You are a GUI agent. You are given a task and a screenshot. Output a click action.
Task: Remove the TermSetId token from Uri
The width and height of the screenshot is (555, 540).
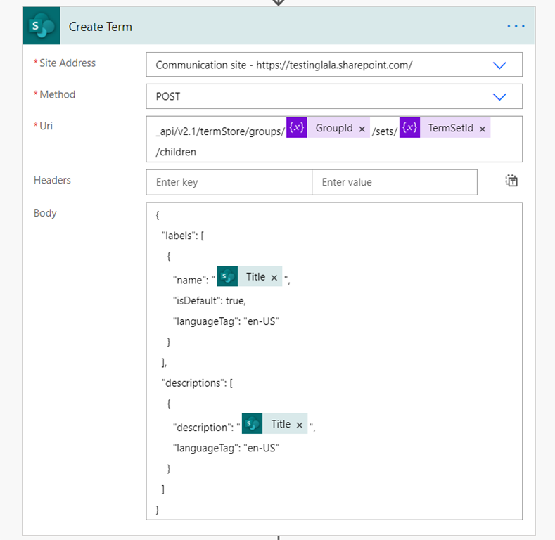(x=482, y=129)
